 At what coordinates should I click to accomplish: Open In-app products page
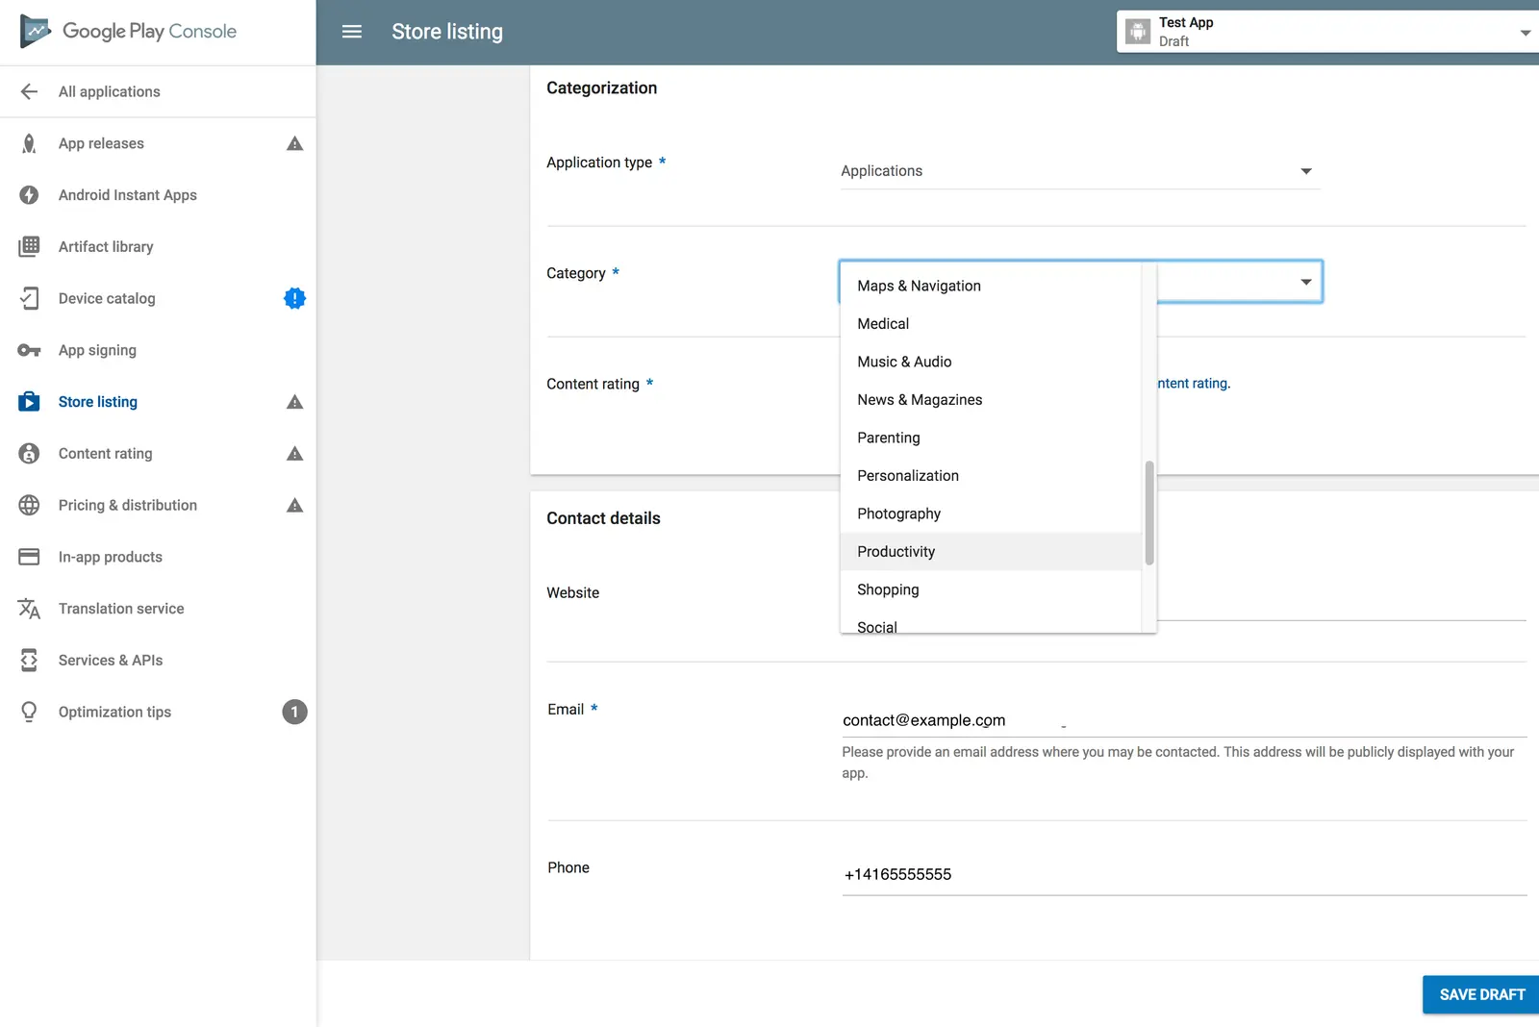click(111, 557)
